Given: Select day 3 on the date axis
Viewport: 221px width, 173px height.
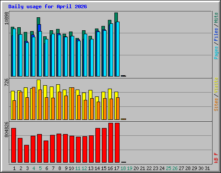Looking at the screenshot, I should [27, 168].
